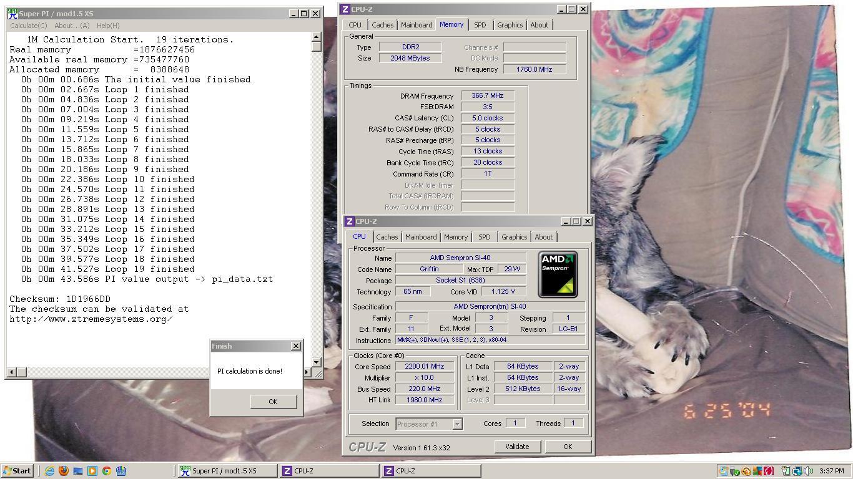Click the Bus Speed 220.0 MHz value
853x479 pixels.
[425, 389]
